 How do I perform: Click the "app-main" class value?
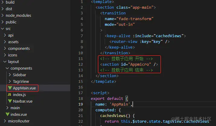coord(142,7)
